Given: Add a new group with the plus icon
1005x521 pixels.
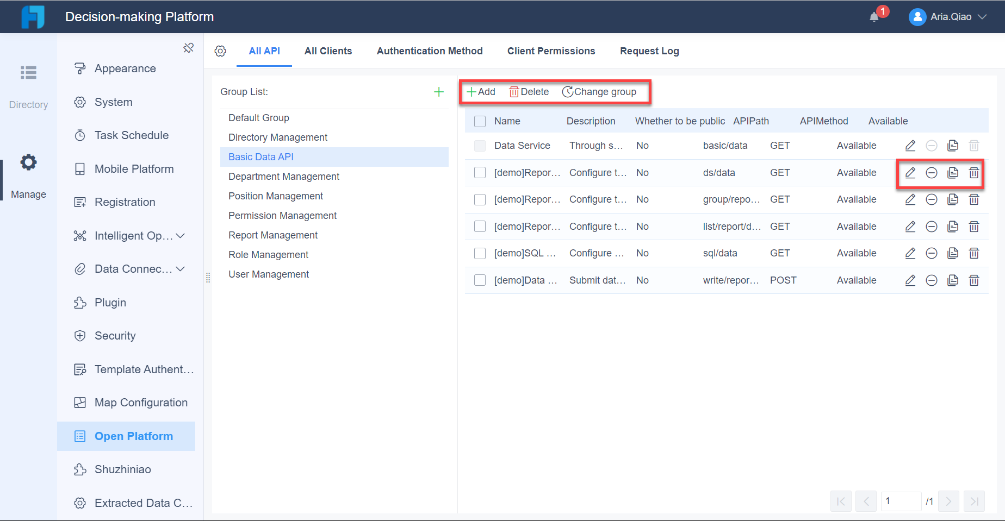Looking at the screenshot, I should [x=439, y=92].
